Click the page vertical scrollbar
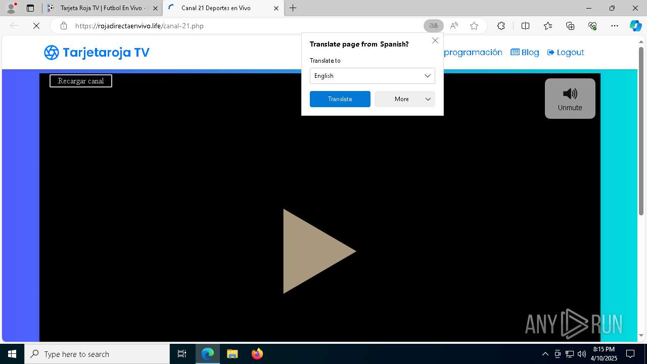647x364 pixels. (x=641, y=131)
